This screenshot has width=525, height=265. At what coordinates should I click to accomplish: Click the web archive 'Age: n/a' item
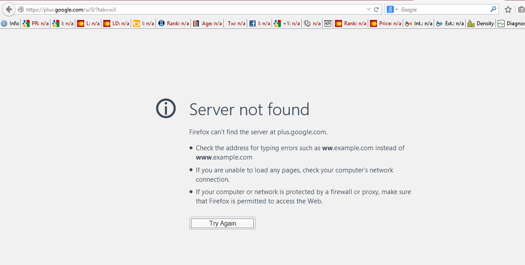coord(207,24)
